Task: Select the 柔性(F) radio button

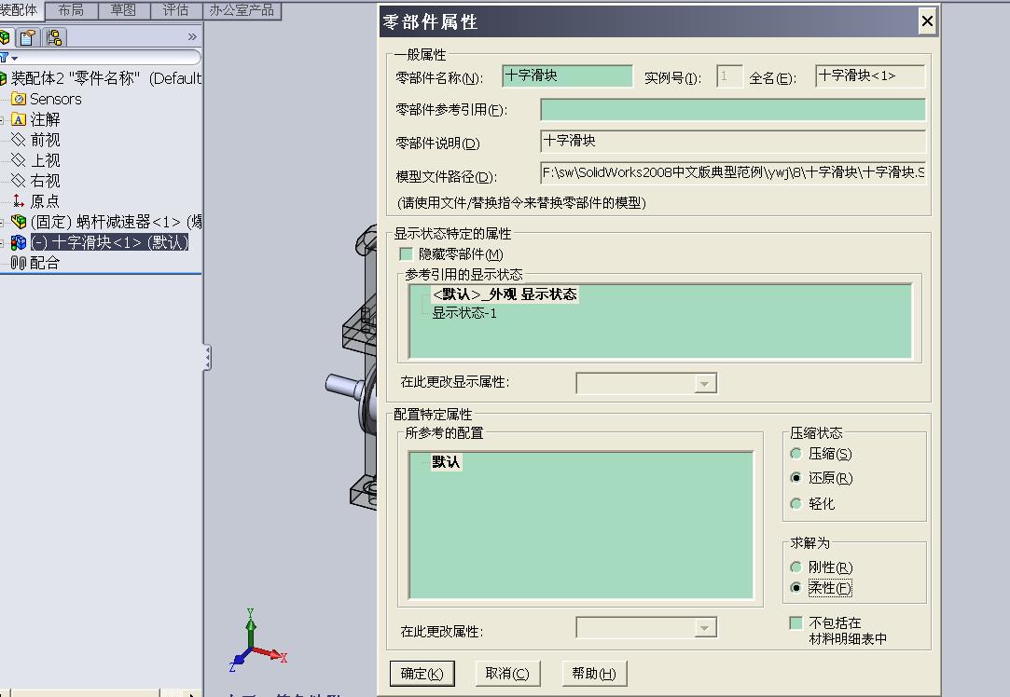Action: coord(796,588)
